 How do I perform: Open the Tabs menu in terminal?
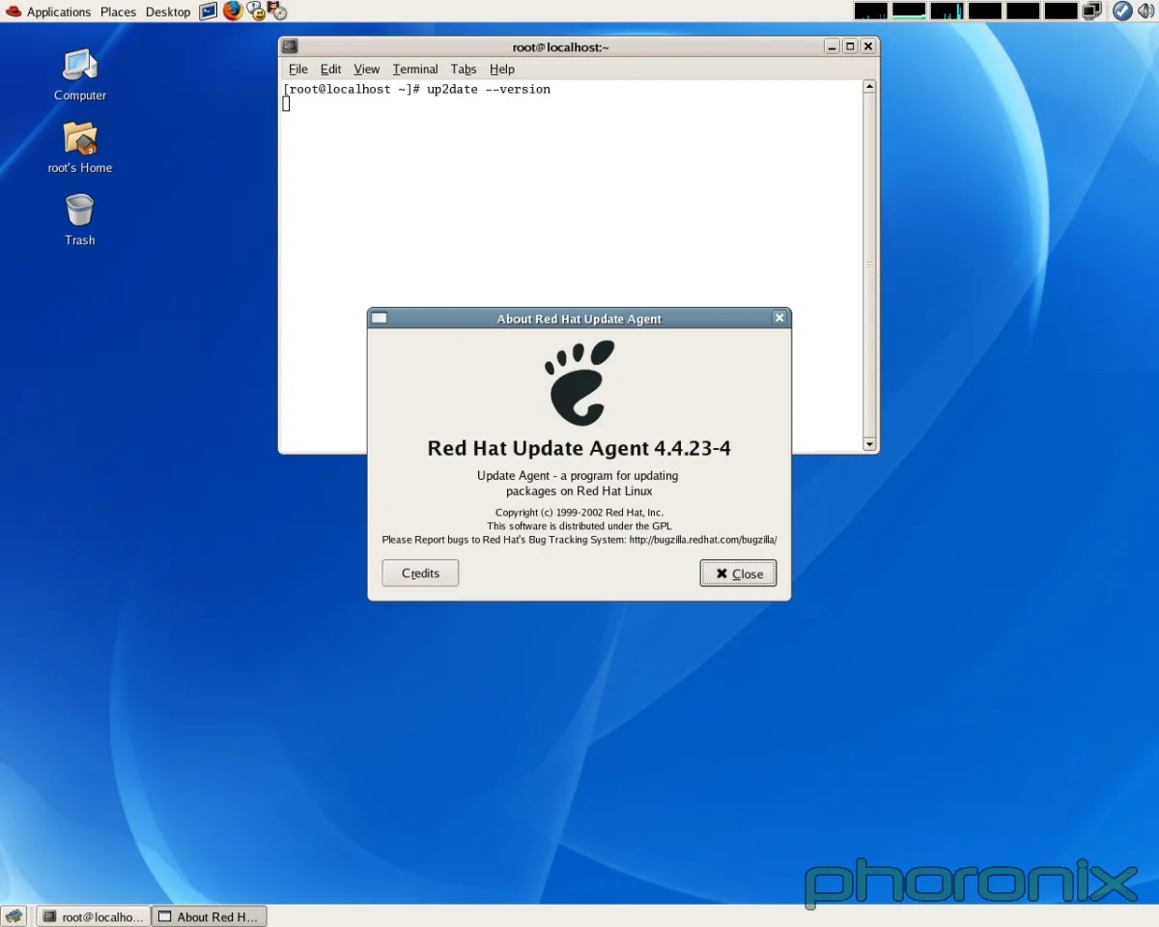pyautogui.click(x=464, y=70)
